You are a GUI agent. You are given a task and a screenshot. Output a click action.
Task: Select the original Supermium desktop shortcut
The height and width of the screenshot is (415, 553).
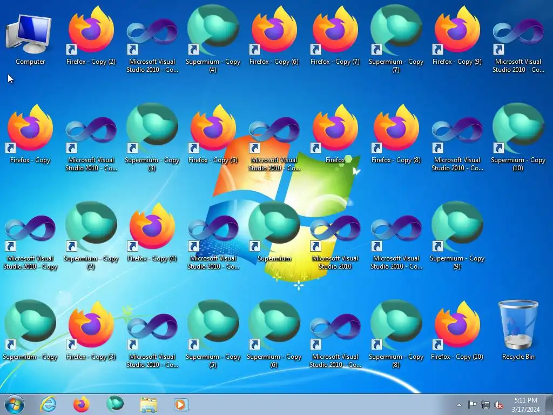coord(274,231)
